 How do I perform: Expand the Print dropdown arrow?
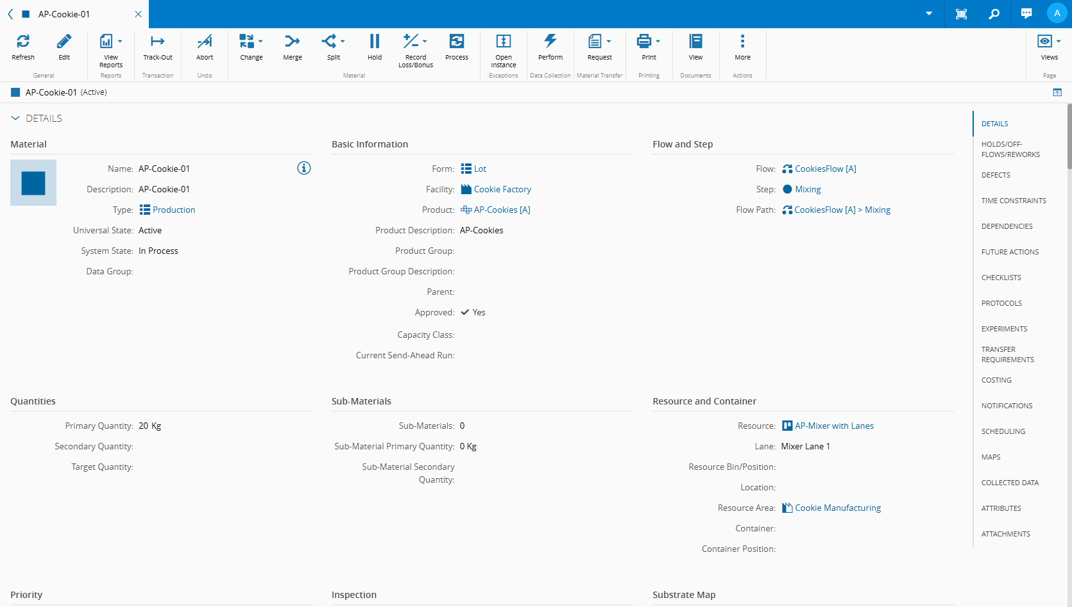pyautogui.click(x=658, y=42)
